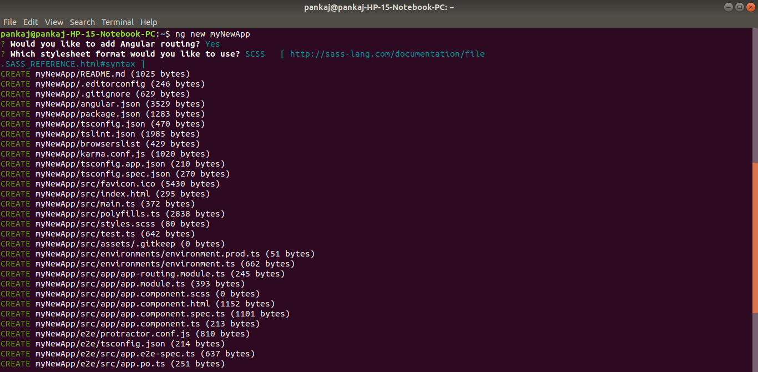Open the Terminal menu
The image size is (758, 372).
[x=117, y=22]
